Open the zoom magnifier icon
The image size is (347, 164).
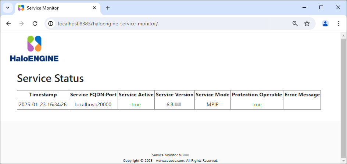click(295, 24)
